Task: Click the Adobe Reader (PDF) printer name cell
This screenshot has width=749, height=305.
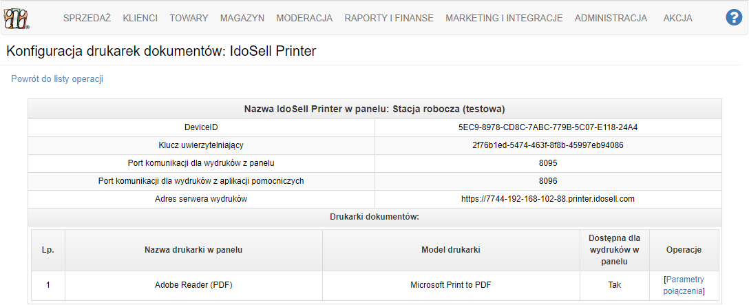Action: click(x=193, y=286)
